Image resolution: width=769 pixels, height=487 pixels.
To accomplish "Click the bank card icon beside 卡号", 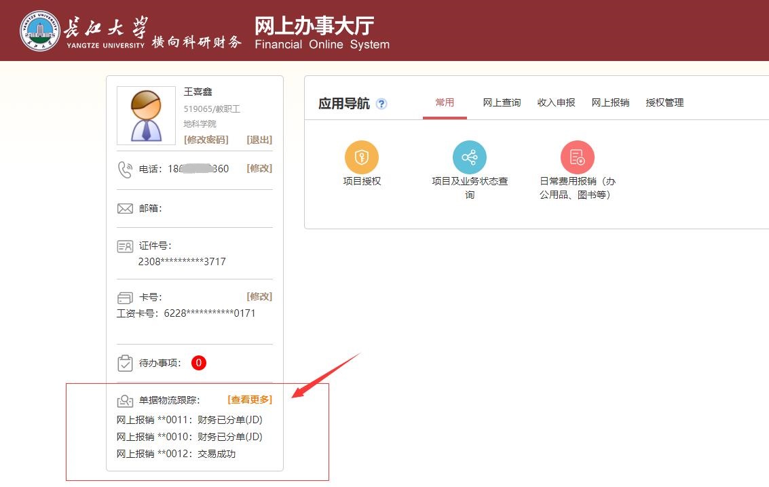I will [x=125, y=298].
